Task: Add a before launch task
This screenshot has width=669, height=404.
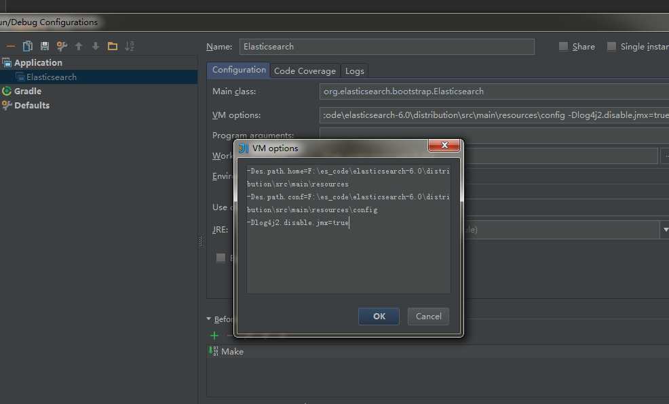Action: coord(214,336)
